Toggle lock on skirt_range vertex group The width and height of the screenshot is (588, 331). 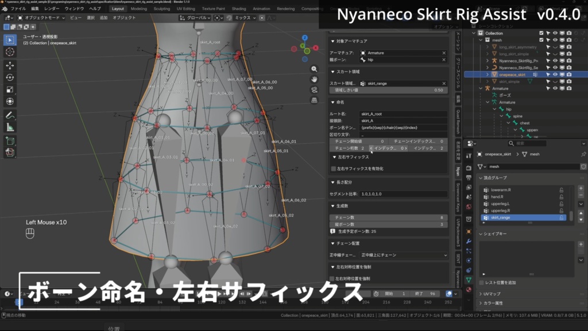(x=562, y=218)
